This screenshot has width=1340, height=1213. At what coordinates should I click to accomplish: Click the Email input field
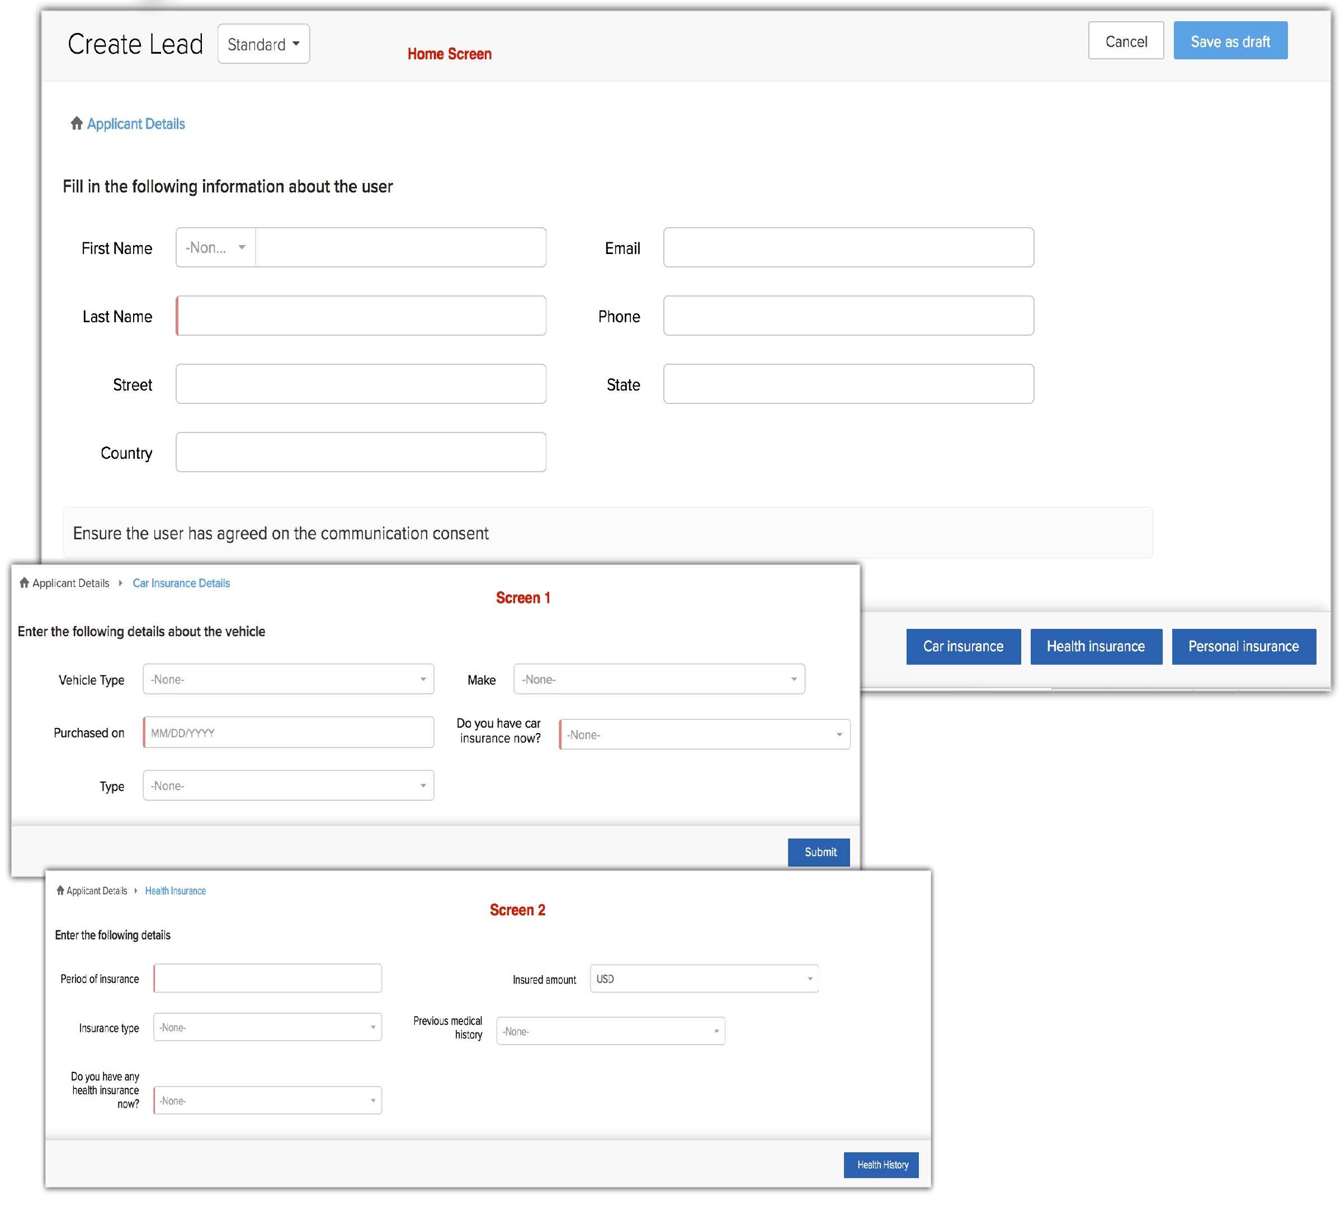(848, 248)
